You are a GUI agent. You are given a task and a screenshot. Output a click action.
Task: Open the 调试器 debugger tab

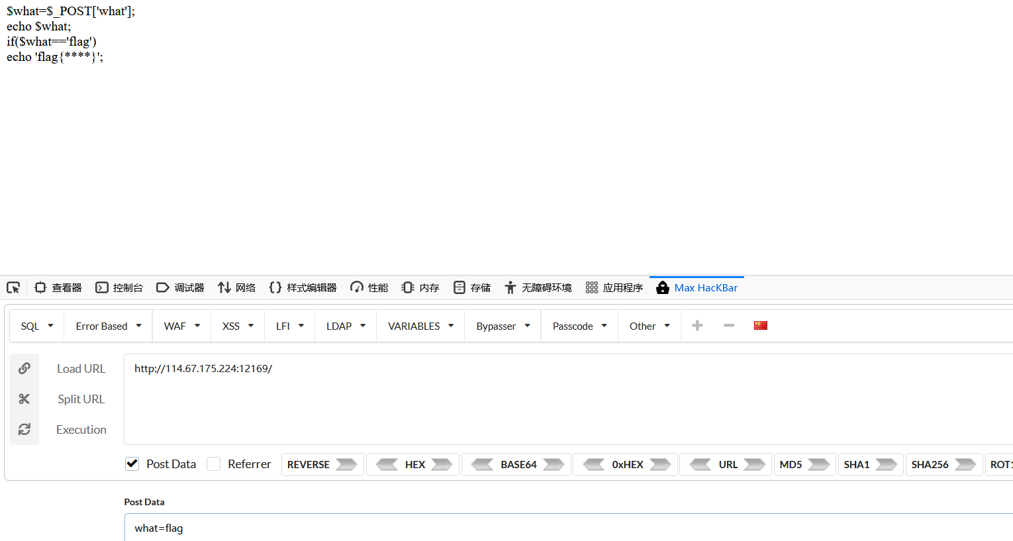click(181, 287)
